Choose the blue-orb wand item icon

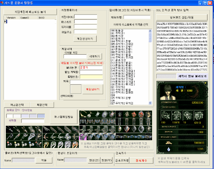tap(31, 144)
